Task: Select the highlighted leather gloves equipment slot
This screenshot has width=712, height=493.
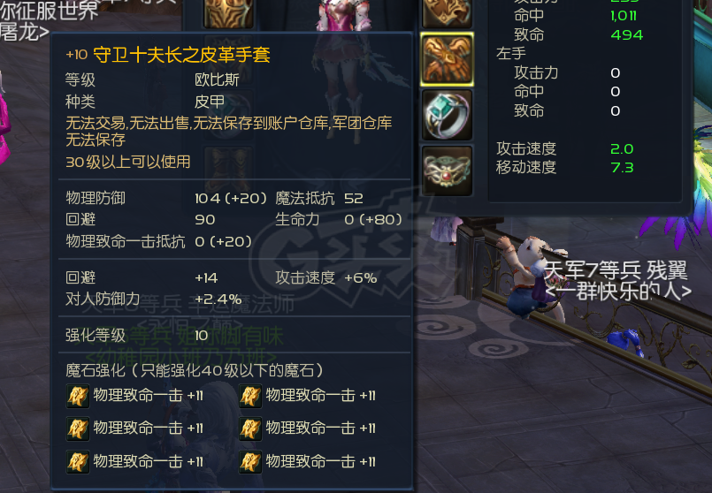Action: (448, 59)
